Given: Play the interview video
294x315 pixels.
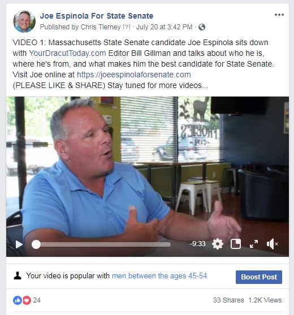Looking at the screenshot, I should [x=19, y=244].
